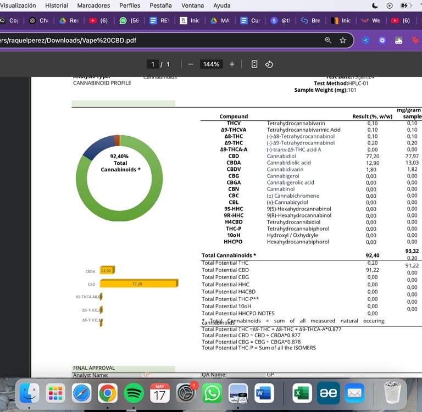
Task: Open WhatsApp from the dock
Action: point(212,393)
